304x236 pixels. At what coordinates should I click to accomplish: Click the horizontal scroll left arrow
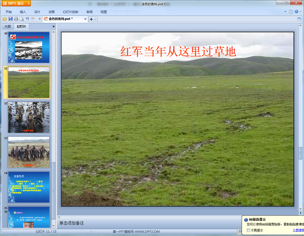click(x=59, y=217)
